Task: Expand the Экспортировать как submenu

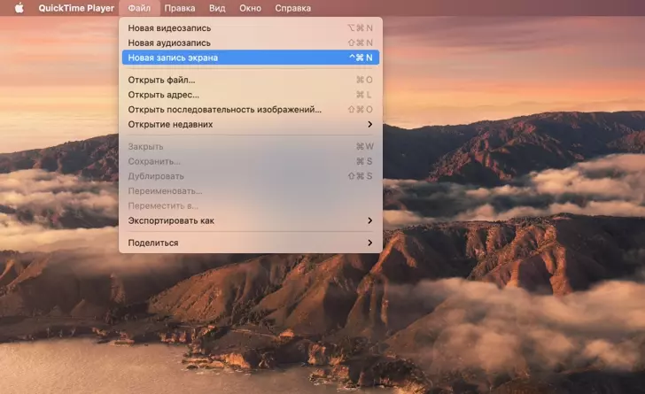Action: 251,220
